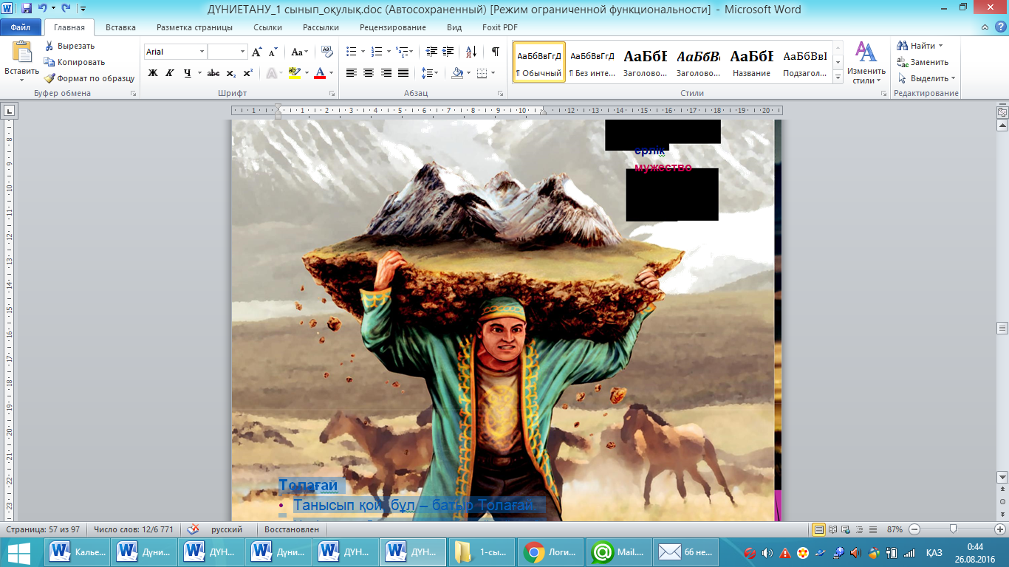Click the increase indent icon
This screenshot has width=1009, height=567.
coord(448,52)
